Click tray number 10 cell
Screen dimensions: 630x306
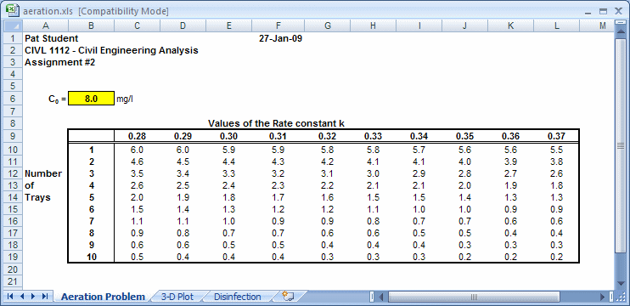point(91,257)
